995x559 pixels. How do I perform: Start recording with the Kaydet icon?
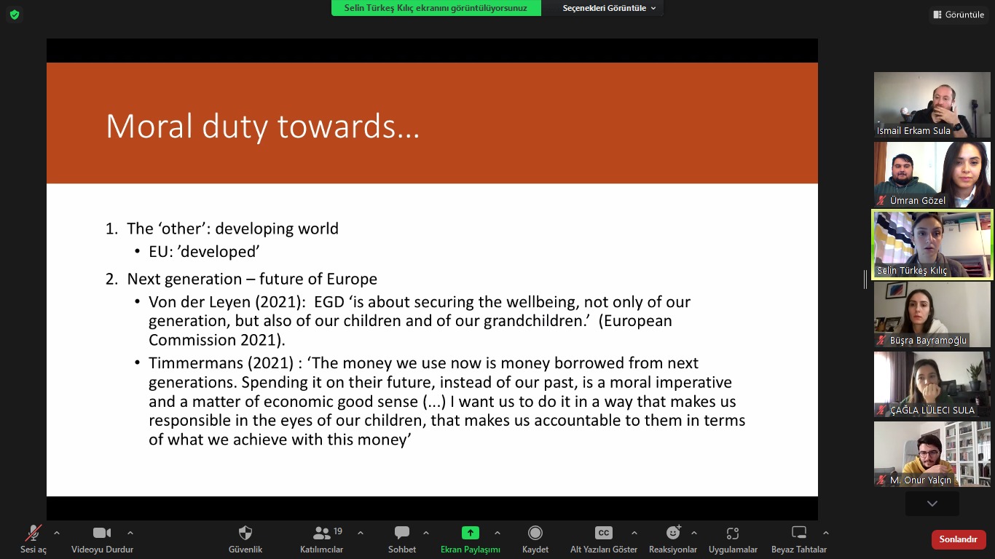pyautogui.click(x=535, y=534)
